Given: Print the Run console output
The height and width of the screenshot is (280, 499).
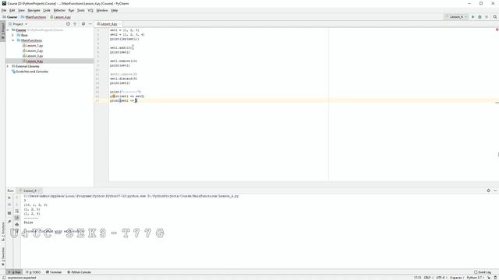Looking at the screenshot, I should click(17, 225).
